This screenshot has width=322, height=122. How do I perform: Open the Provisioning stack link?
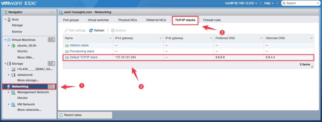[82, 51]
